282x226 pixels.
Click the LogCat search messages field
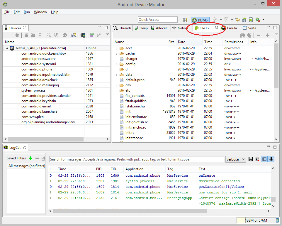(136, 159)
